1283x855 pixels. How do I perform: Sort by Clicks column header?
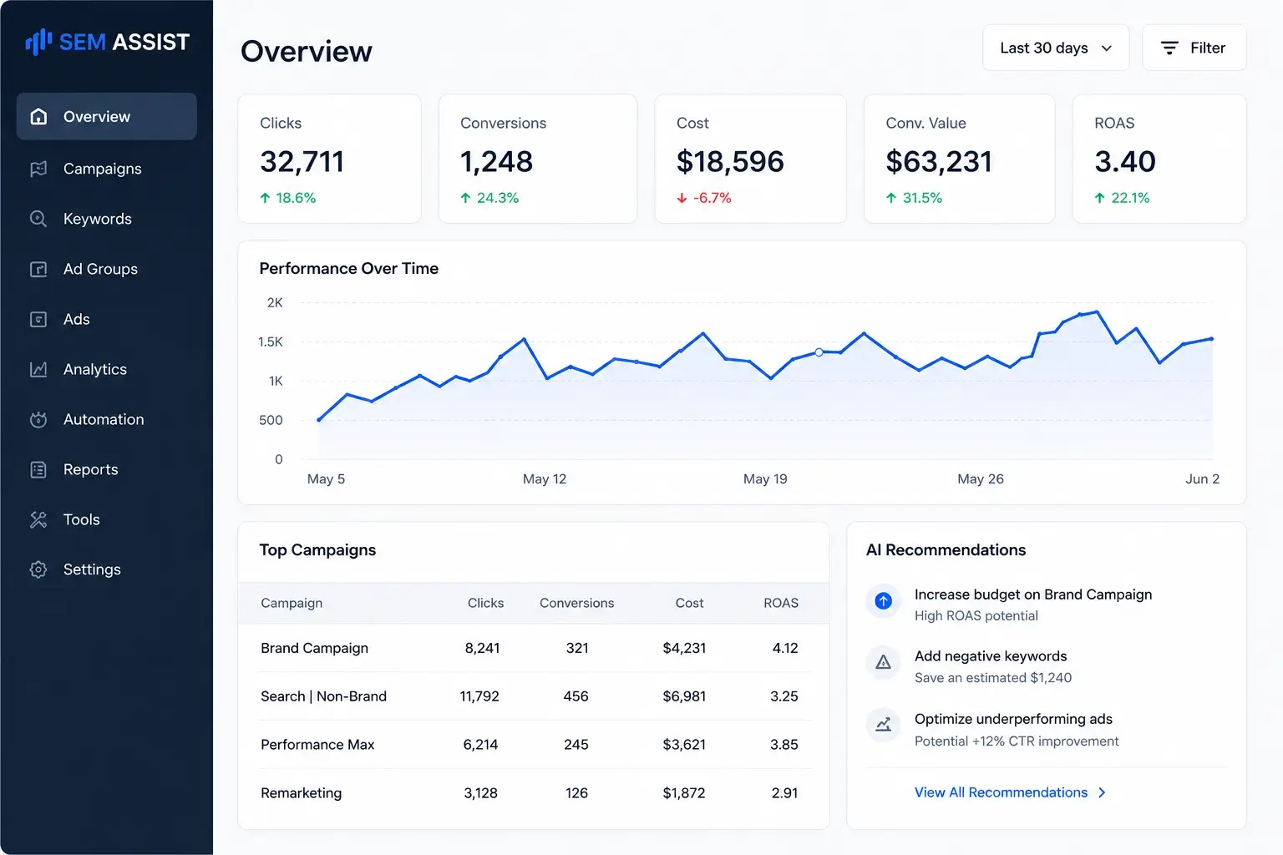pyautogui.click(x=485, y=603)
